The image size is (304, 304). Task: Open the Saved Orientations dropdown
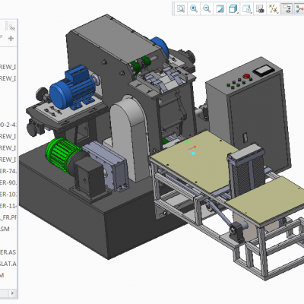(x=247, y=9)
